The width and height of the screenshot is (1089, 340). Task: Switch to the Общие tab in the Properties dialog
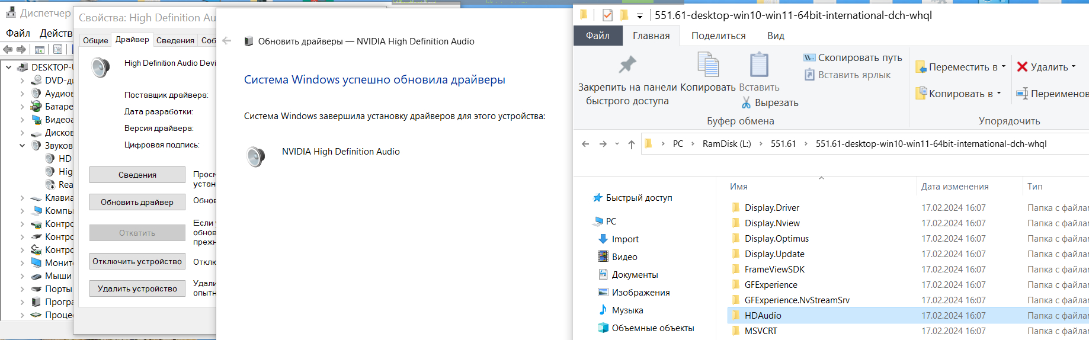[x=95, y=40]
